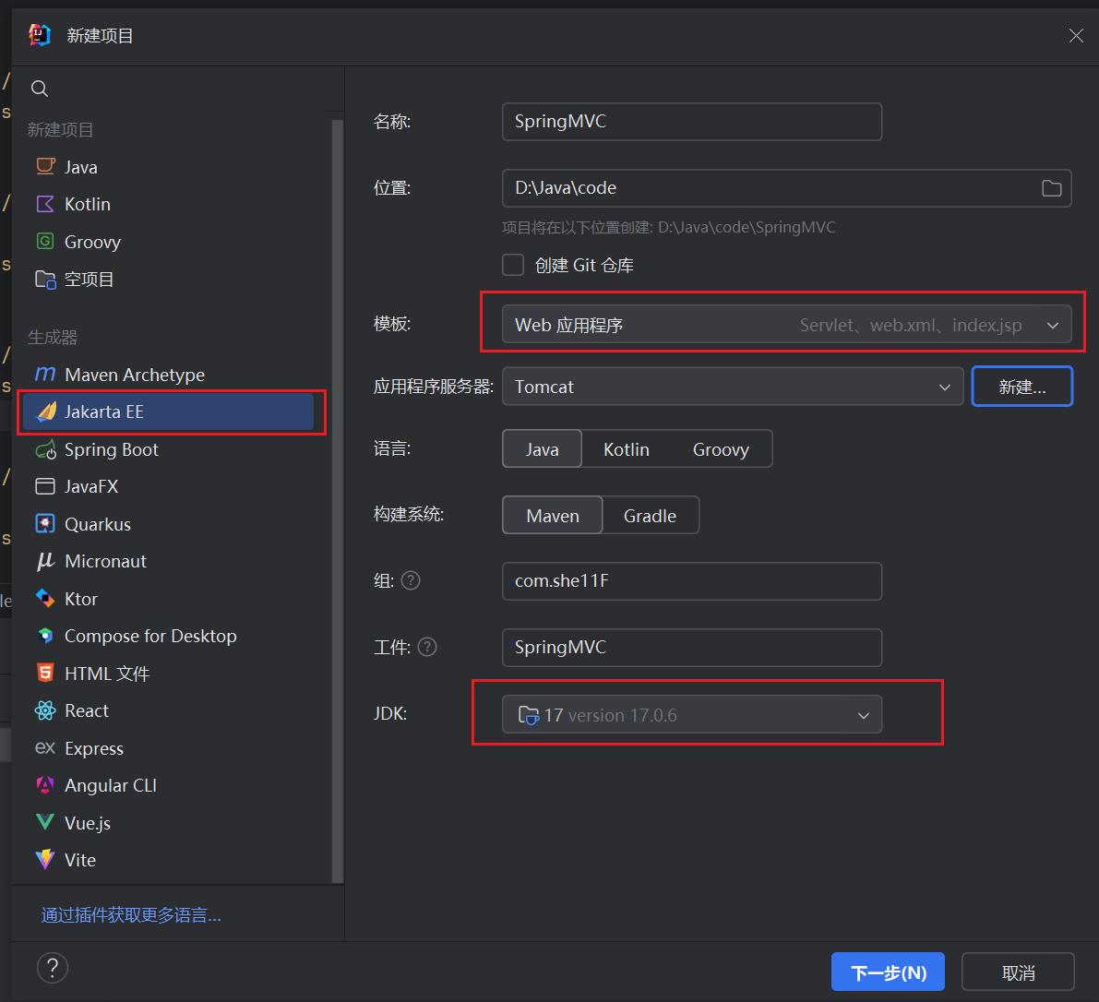Click the Empty Project (空项目) folder icon
Viewport: 1099px width, 1002px height.
click(45, 280)
